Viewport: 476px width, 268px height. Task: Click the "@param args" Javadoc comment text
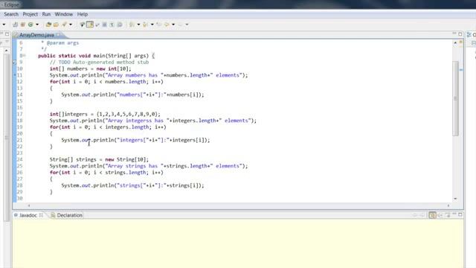62,43
